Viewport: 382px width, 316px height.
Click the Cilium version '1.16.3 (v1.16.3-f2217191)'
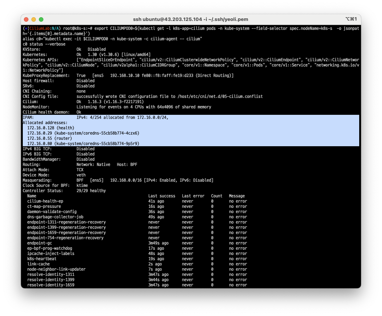coord(116,102)
